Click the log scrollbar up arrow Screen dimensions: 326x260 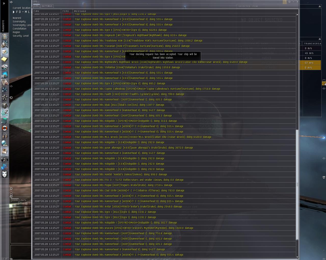point(297,15)
